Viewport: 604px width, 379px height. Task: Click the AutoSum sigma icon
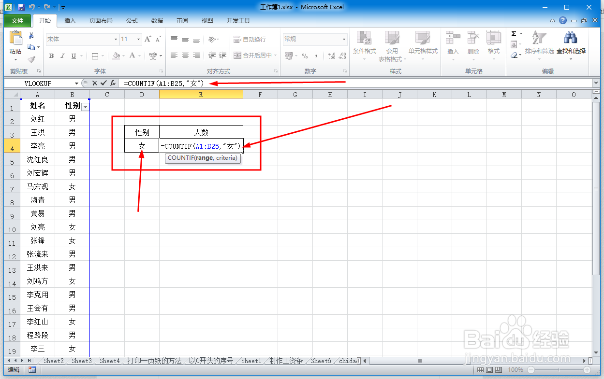514,34
